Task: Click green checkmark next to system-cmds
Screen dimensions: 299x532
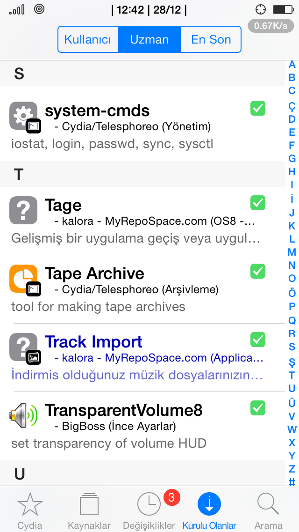Action: (258, 109)
